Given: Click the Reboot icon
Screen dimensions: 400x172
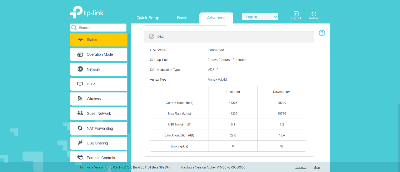Looking at the screenshot, I should coord(314,14).
